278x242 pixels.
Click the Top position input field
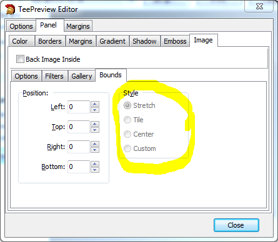(x=79, y=127)
